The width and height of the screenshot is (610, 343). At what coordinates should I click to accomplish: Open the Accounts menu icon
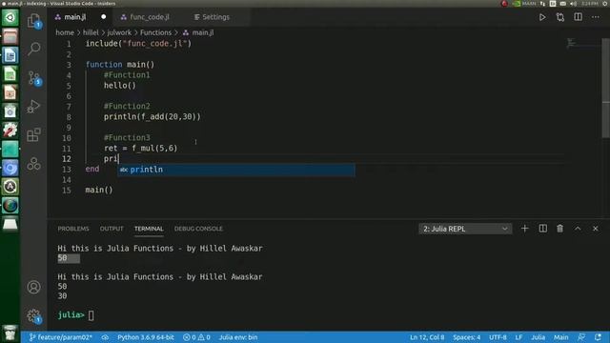[x=34, y=288]
